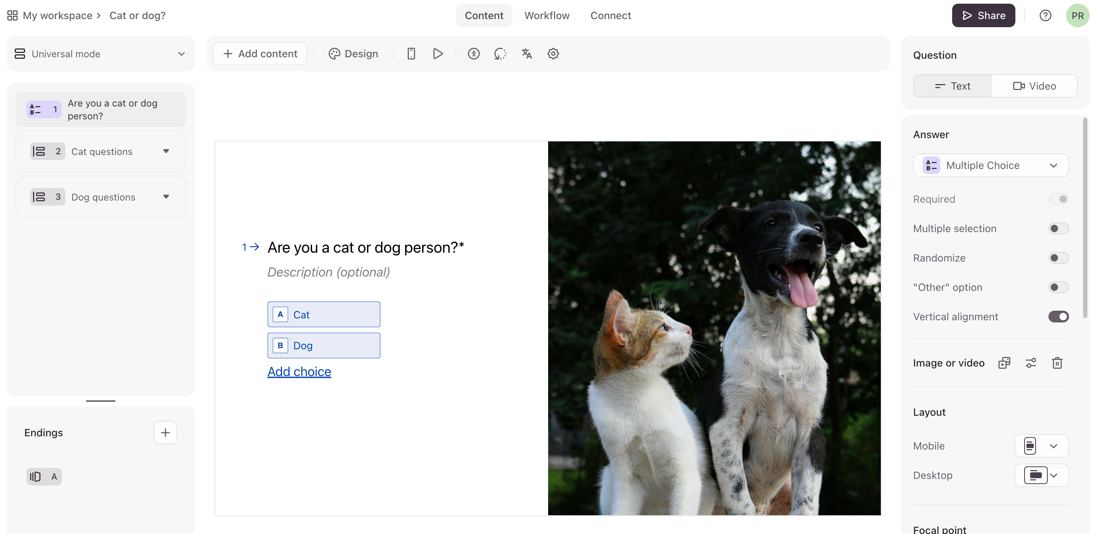Add a new ending with the plus button
This screenshot has width=1097, height=534.
(x=165, y=433)
